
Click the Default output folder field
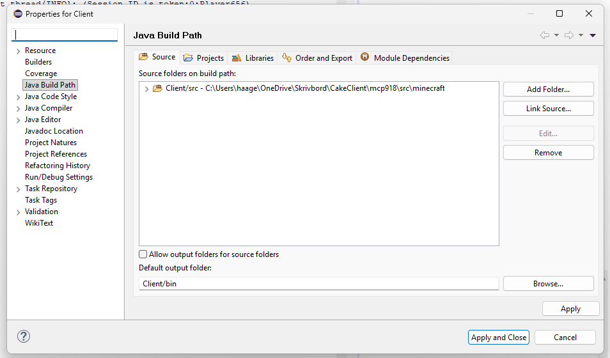318,284
